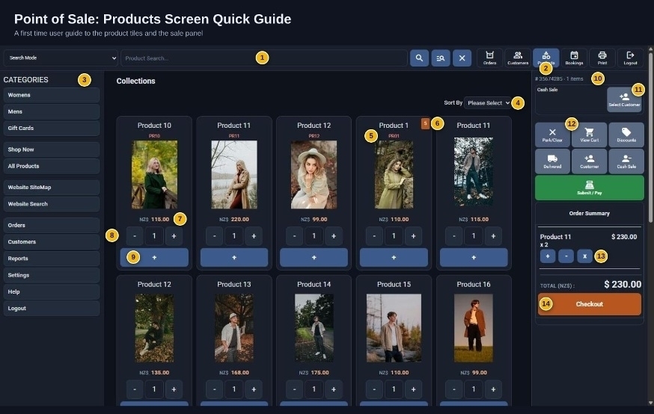Open the Product 15 image thumbnail

[x=394, y=328]
